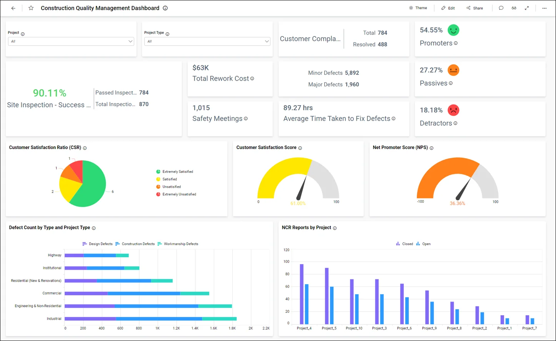Toggle the Closed legend series
The width and height of the screenshot is (556, 341).
tap(405, 244)
